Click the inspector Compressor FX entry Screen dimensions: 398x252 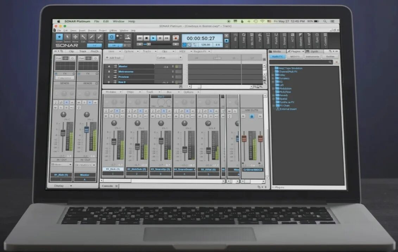(65, 78)
